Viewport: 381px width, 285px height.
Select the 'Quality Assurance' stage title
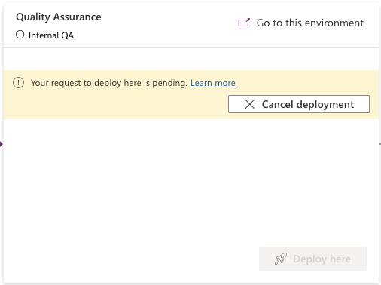pos(59,17)
